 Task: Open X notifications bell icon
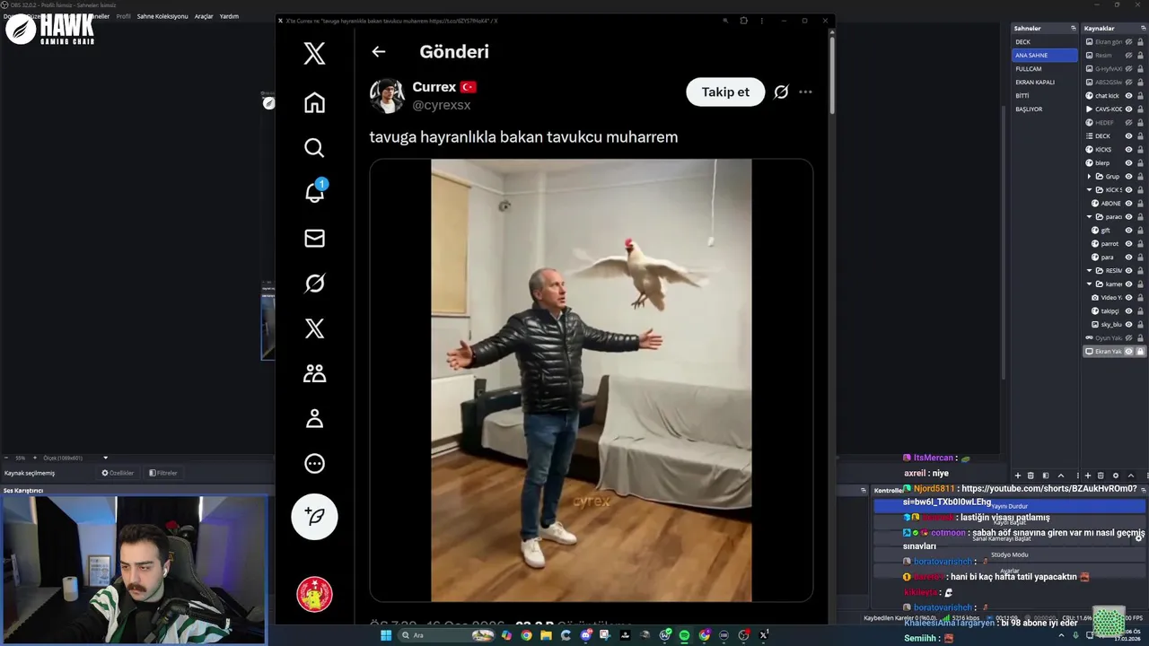pyautogui.click(x=314, y=193)
